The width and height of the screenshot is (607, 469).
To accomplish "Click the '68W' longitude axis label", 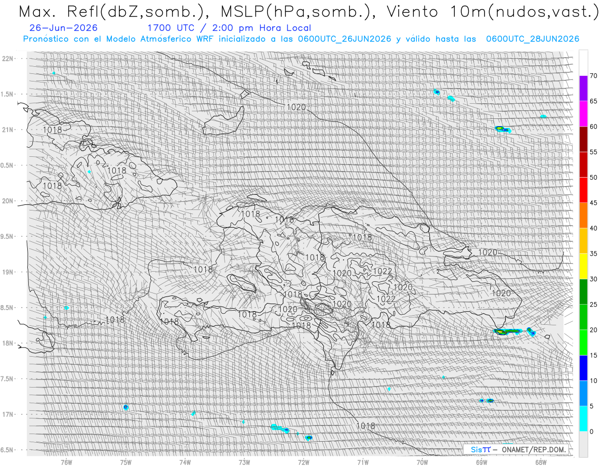I will point(541,461).
